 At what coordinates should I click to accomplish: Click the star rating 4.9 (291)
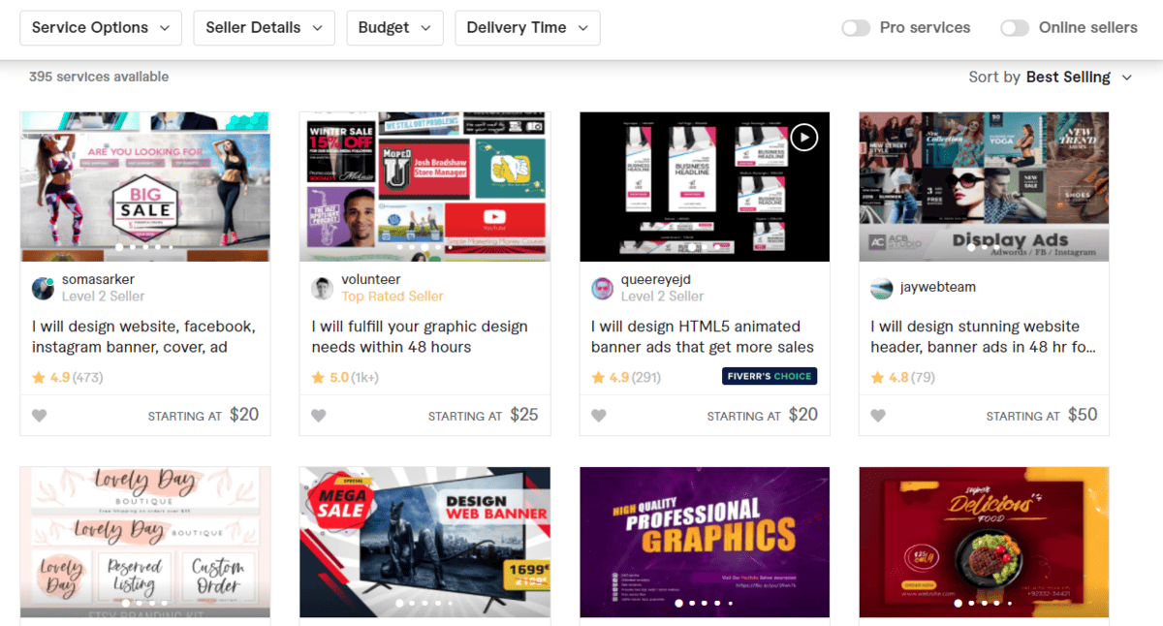pyautogui.click(x=627, y=377)
